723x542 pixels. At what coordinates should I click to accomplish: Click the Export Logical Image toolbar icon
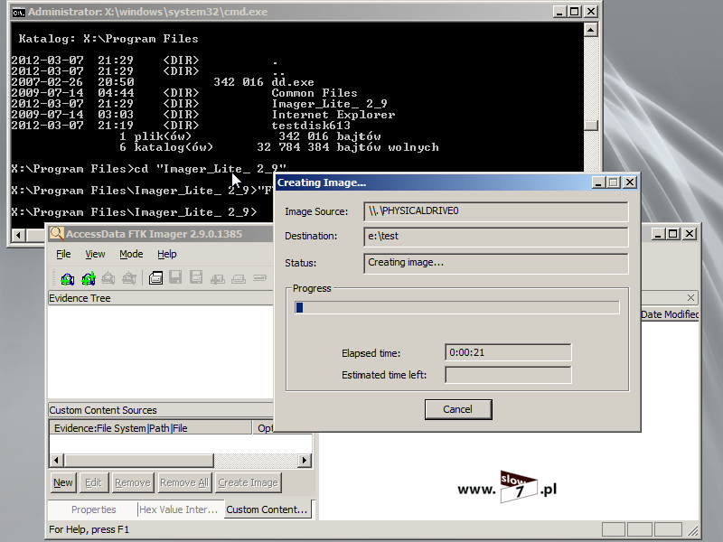tap(196, 277)
